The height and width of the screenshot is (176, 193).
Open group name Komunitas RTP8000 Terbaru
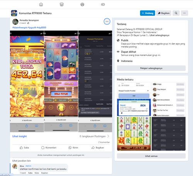35,13
